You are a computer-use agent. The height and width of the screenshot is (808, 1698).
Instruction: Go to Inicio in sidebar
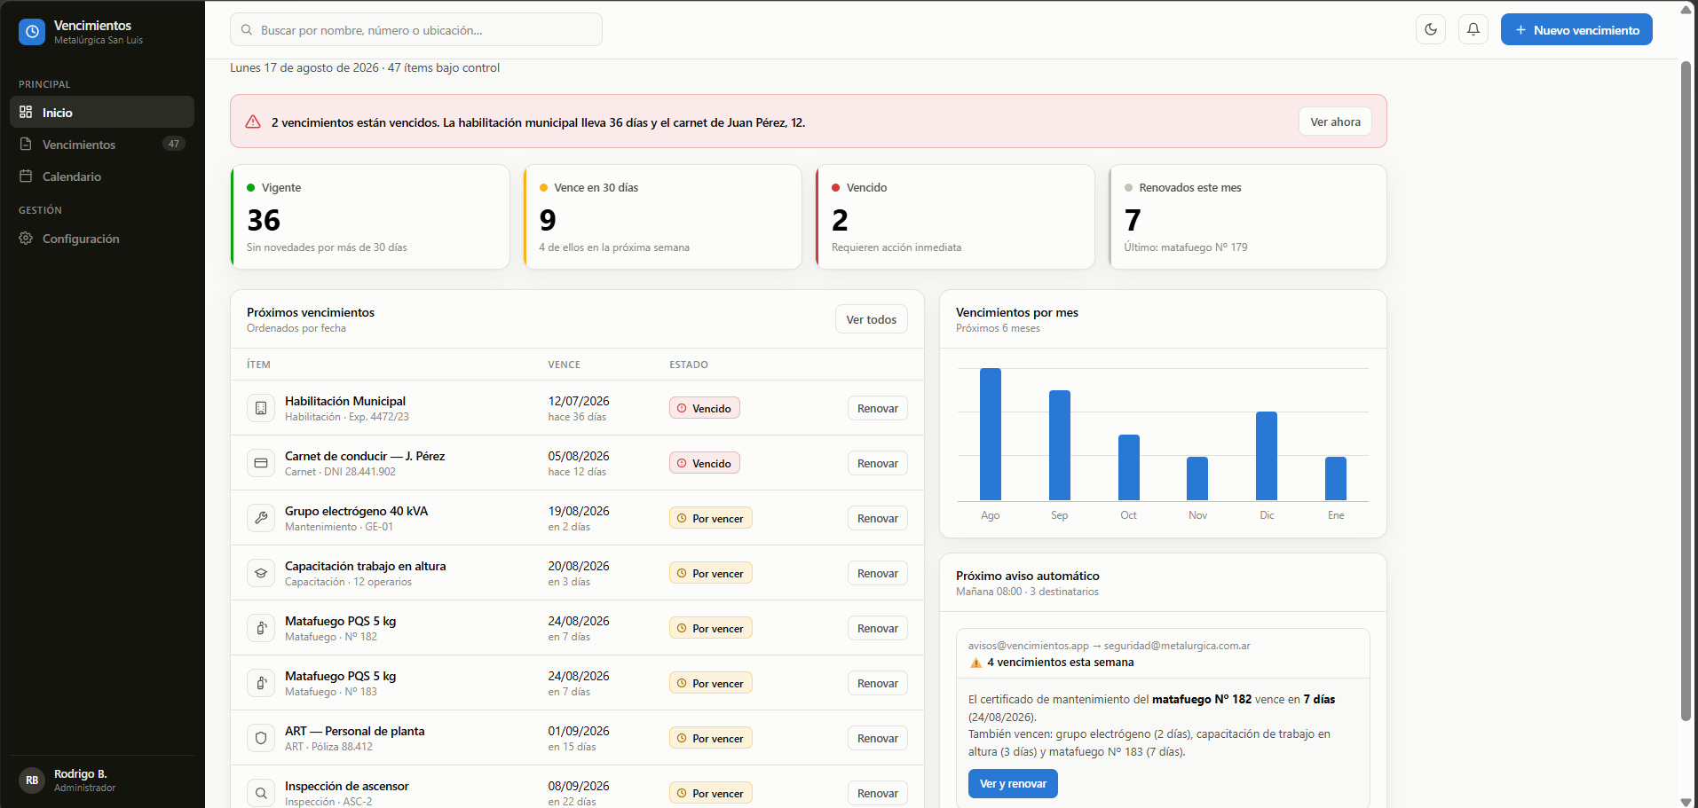(x=102, y=112)
